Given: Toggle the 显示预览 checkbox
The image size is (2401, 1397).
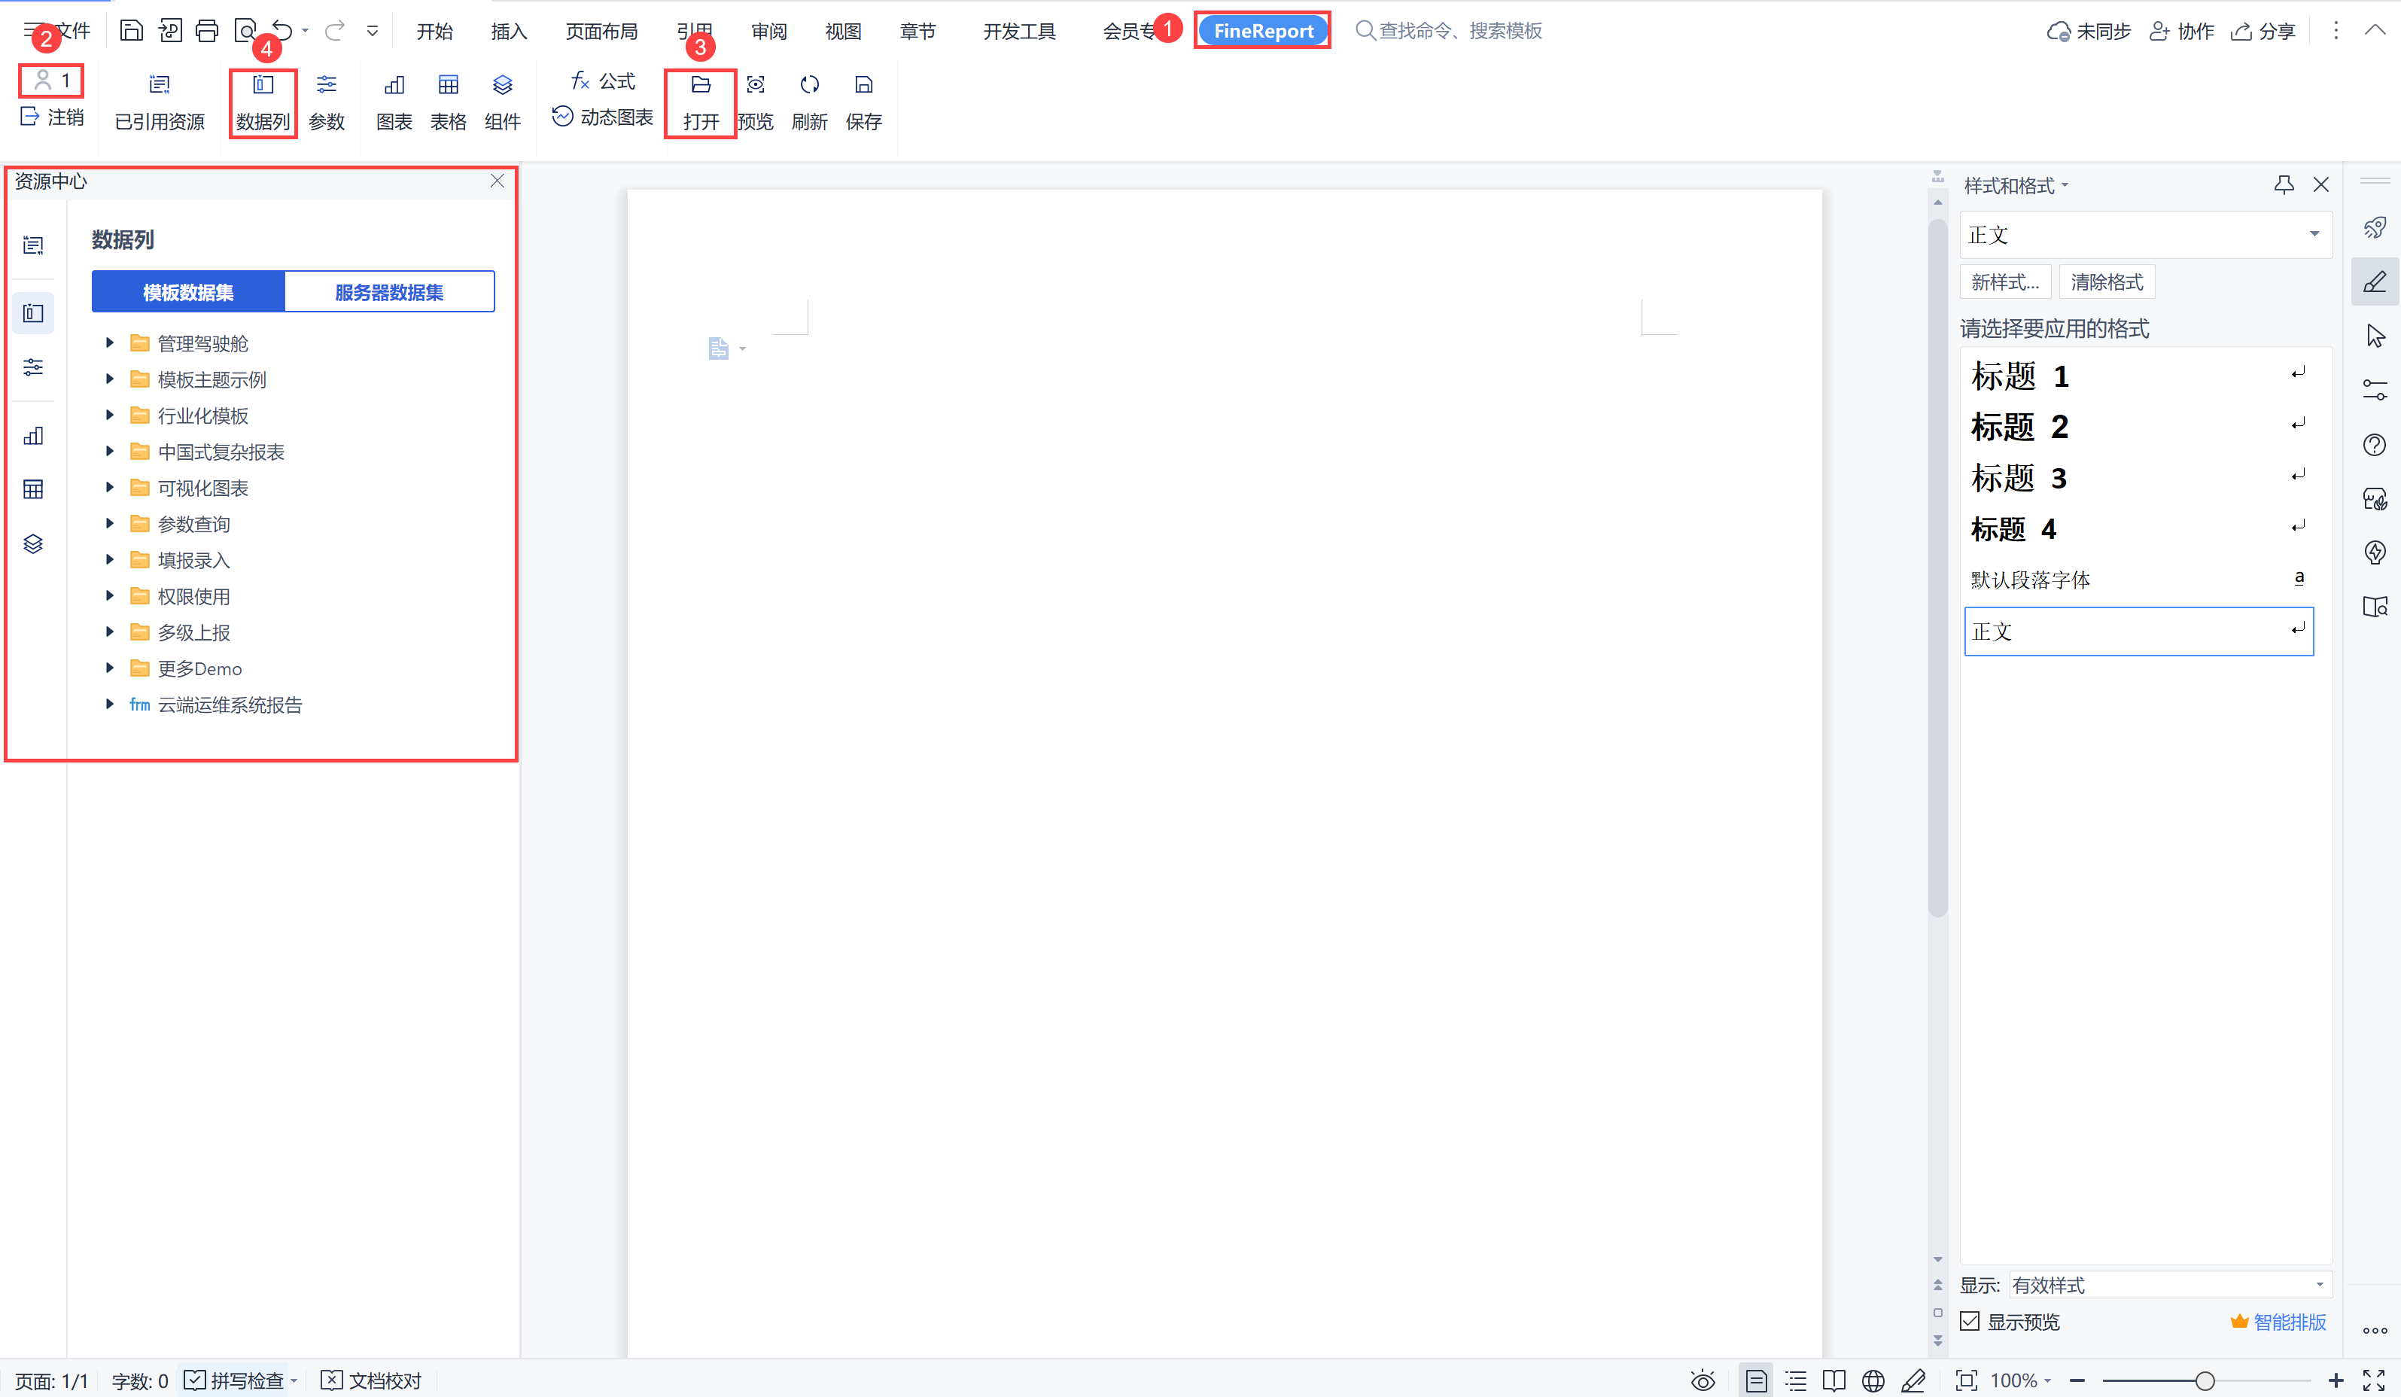Looking at the screenshot, I should coord(1970,1321).
